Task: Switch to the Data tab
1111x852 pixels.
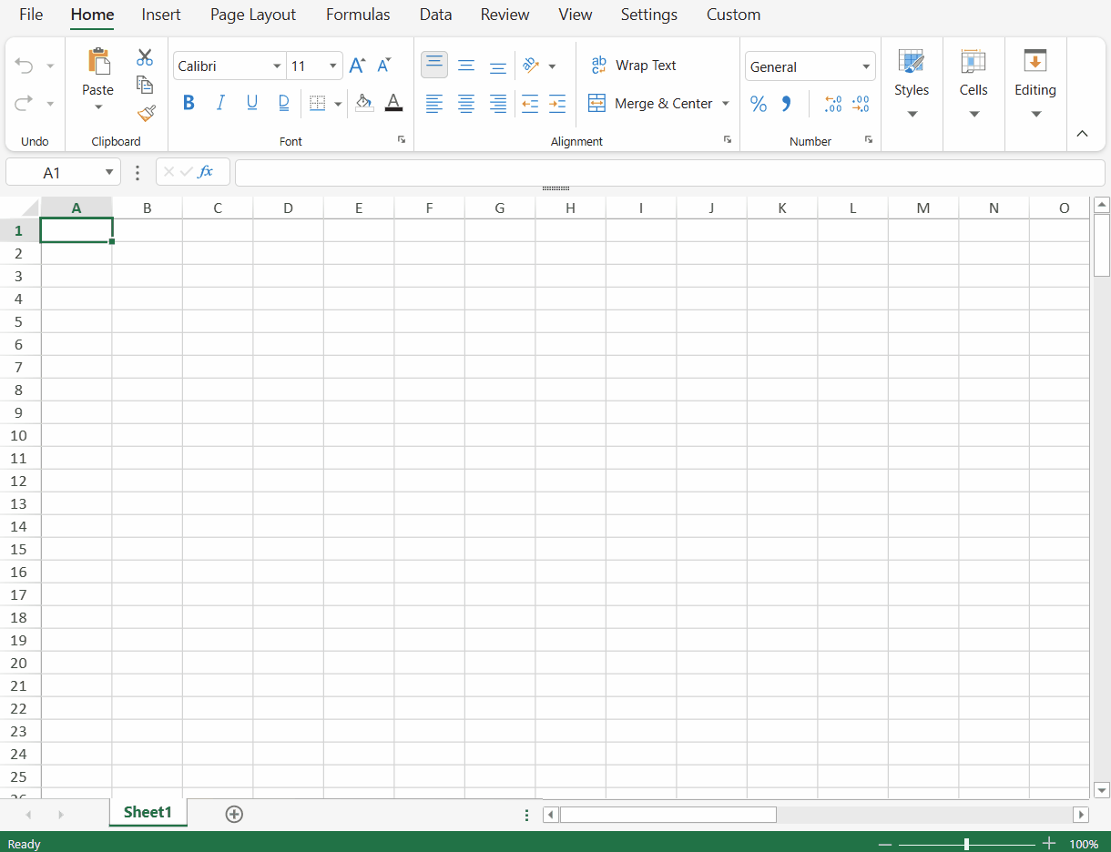Action: (436, 15)
